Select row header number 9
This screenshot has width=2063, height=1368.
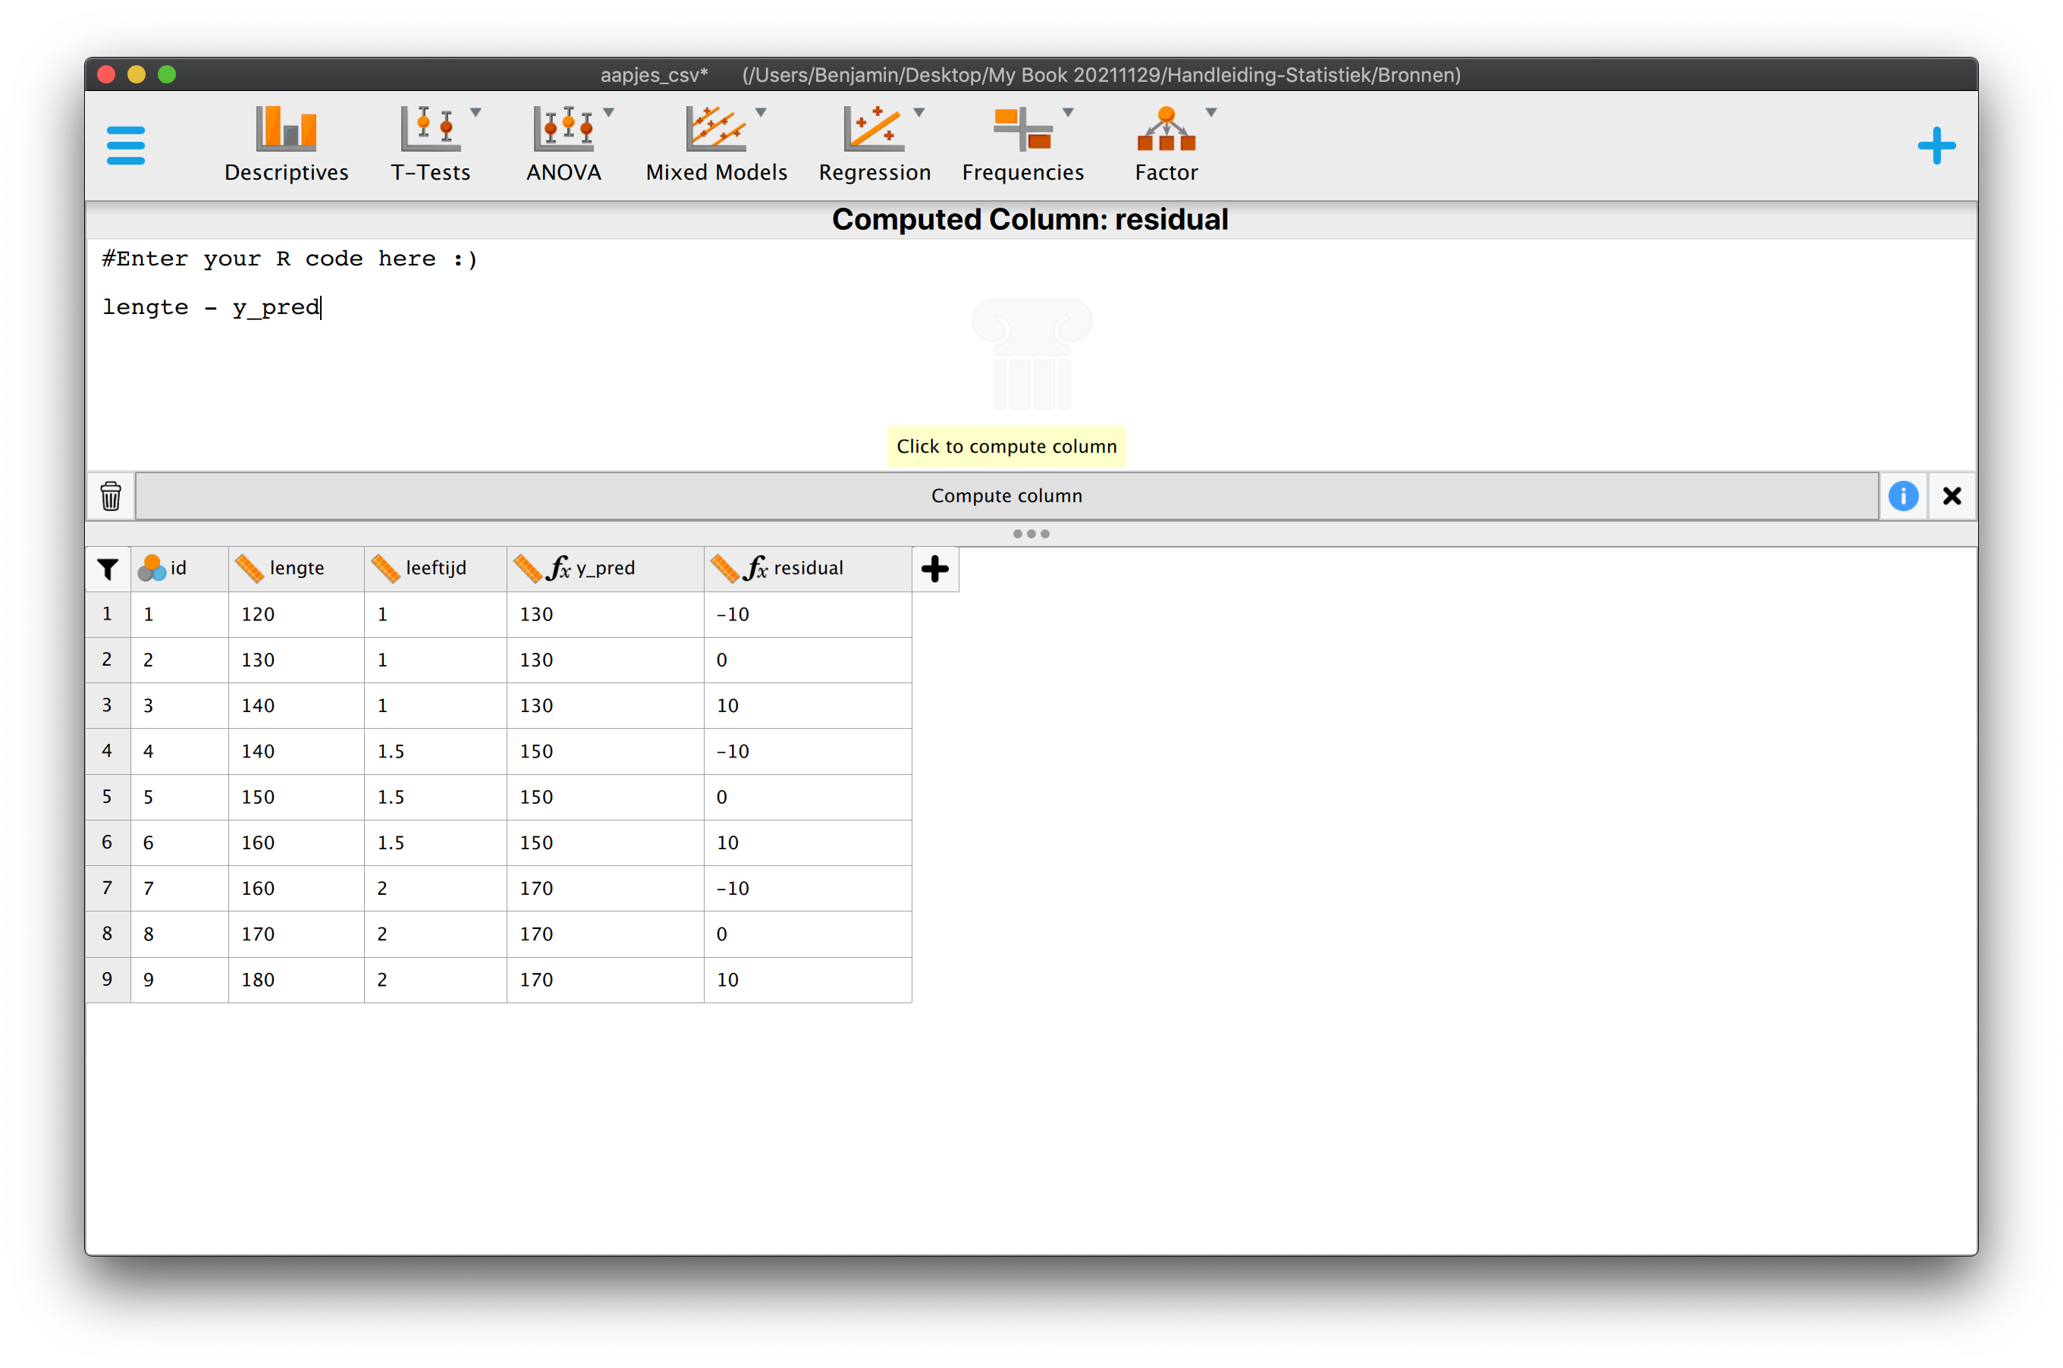(108, 979)
